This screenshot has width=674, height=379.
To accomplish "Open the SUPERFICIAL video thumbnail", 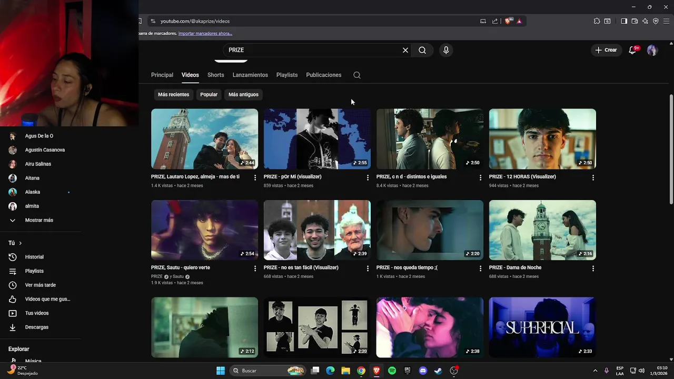I will coord(542,327).
